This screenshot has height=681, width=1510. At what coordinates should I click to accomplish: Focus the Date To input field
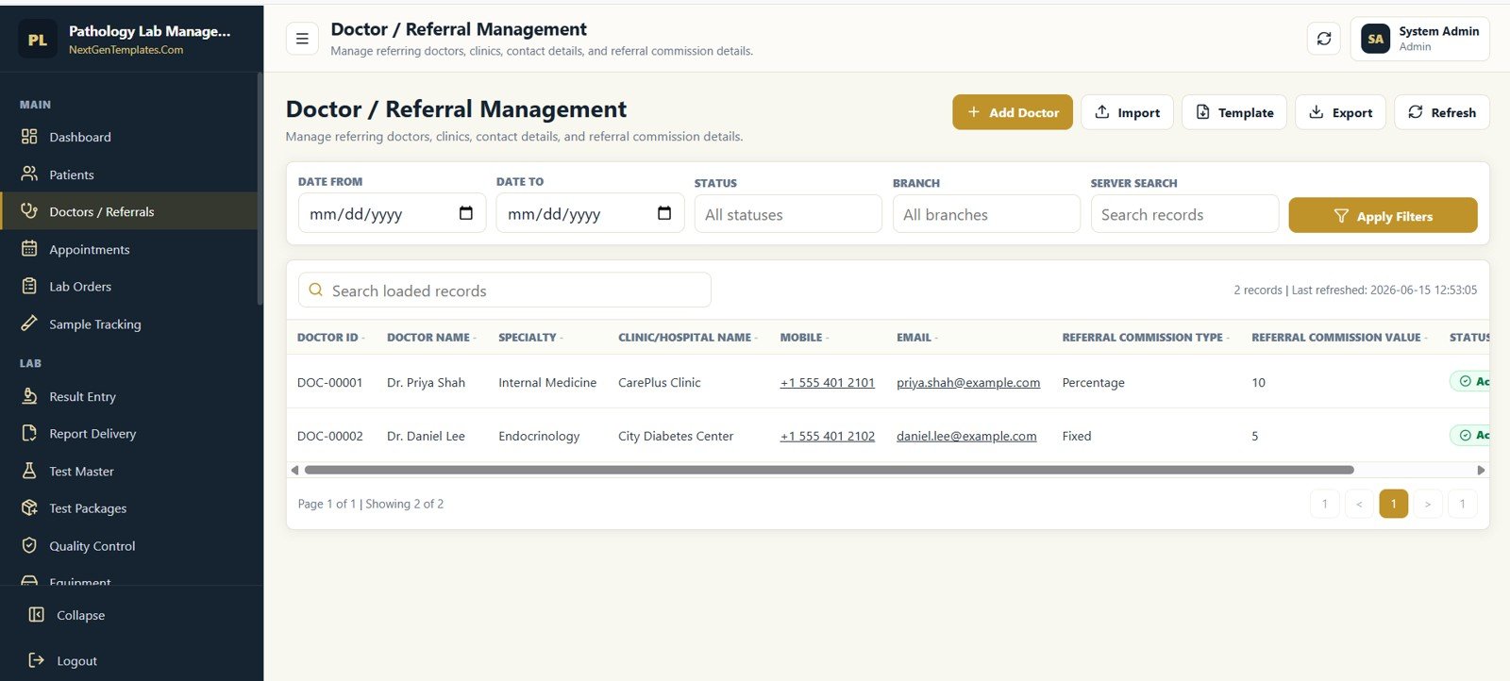coord(590,213)
